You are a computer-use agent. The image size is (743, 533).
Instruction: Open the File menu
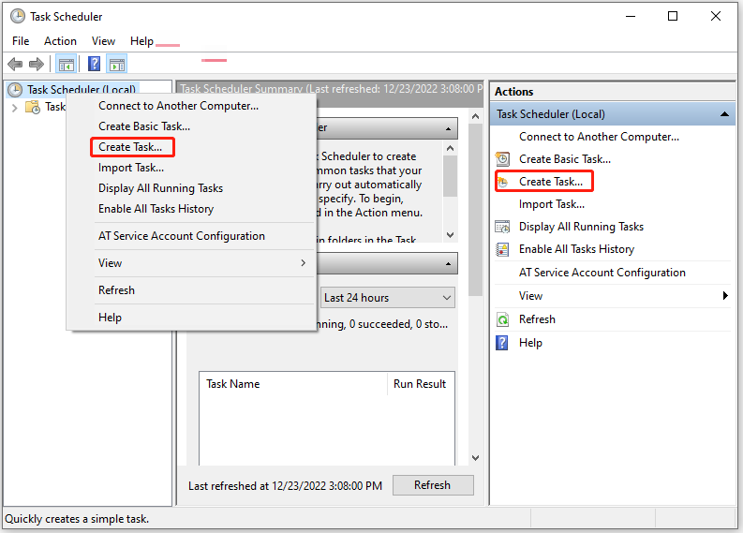click(21, 41)
